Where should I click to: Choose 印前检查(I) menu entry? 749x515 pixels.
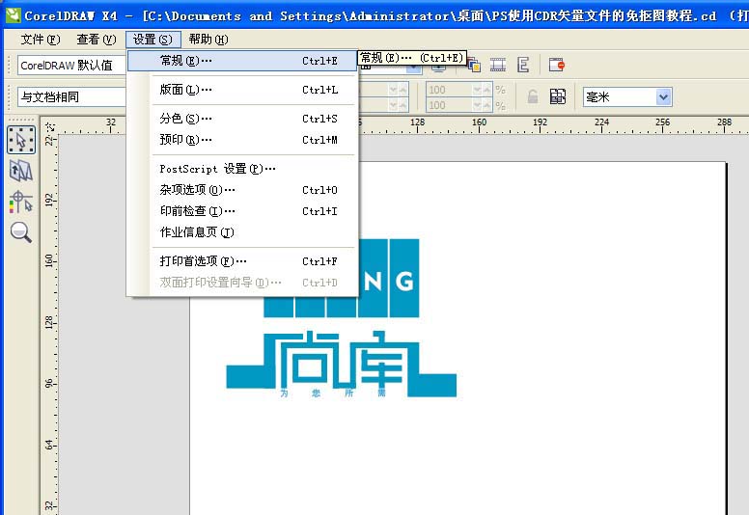pyautogui.click(x=242, y=211)
